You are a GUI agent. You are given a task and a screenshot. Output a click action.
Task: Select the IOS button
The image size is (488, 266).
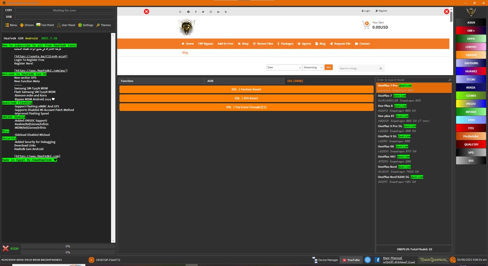click(471, 161)
